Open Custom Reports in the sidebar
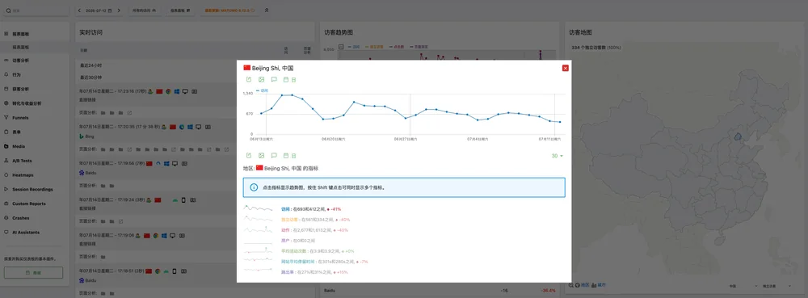The height and width of the screenshot is (298, 808). [x=35, y=204]
